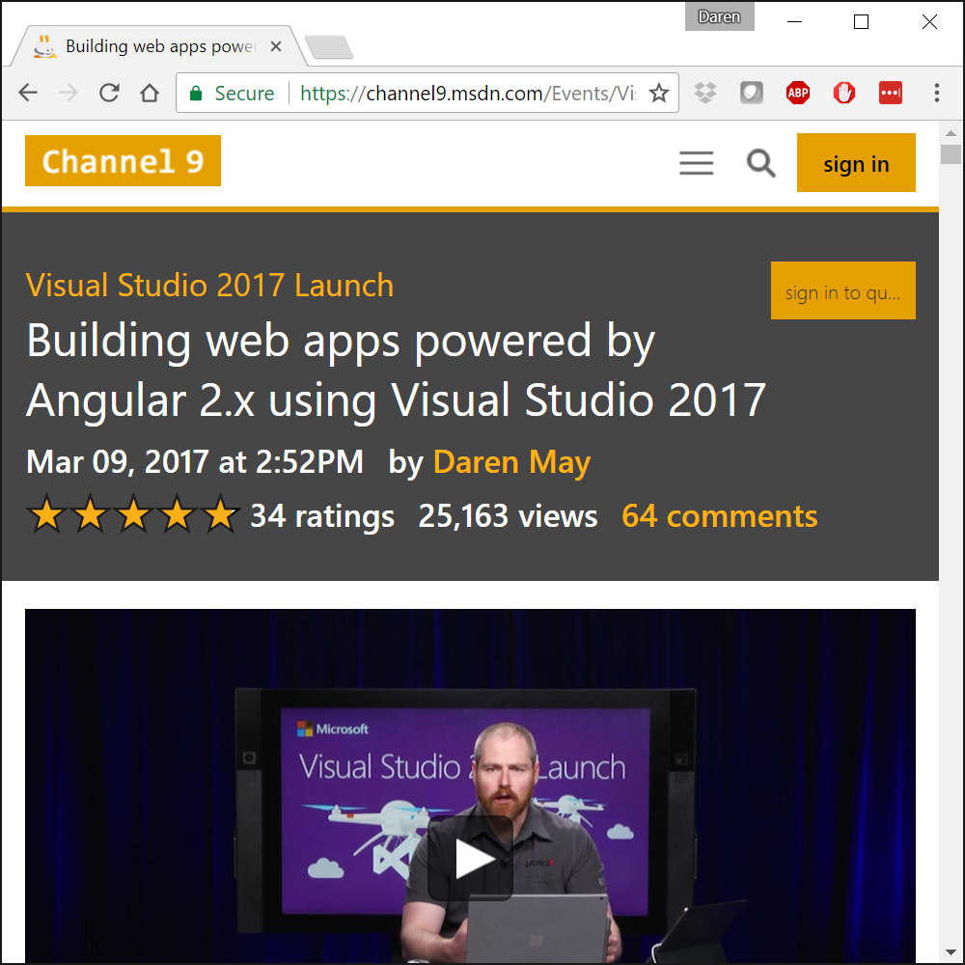965x965 pixels.
Task: Close the 'Building web apps' tab
Action: click(276, 46)
